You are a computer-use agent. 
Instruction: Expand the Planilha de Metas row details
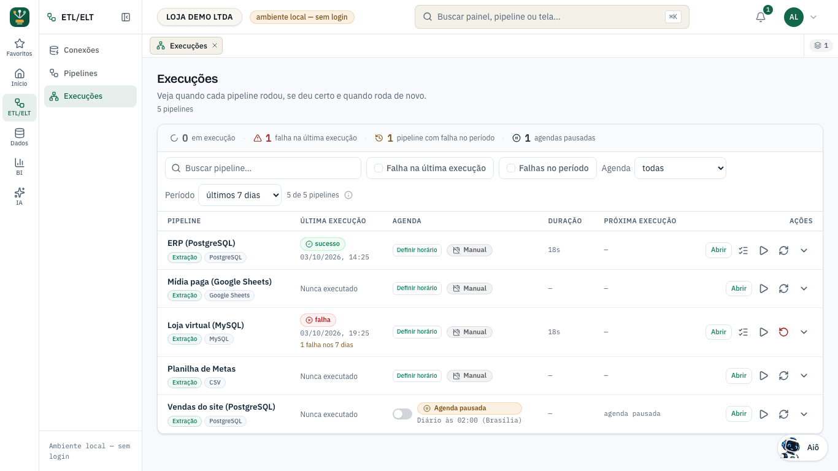(x=804, y=375)
